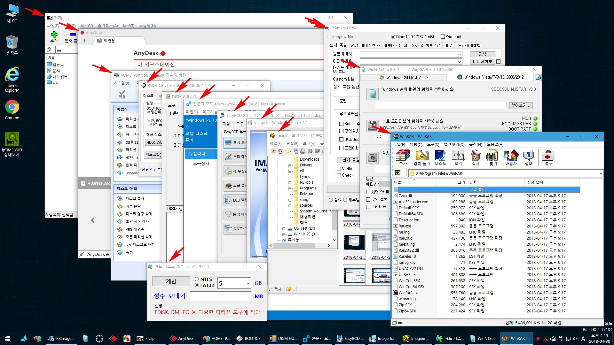The width and height of the screenshot is (614, 345).
Task: Click the info icon in Imagine toolbar
Action: pos(310,151)
